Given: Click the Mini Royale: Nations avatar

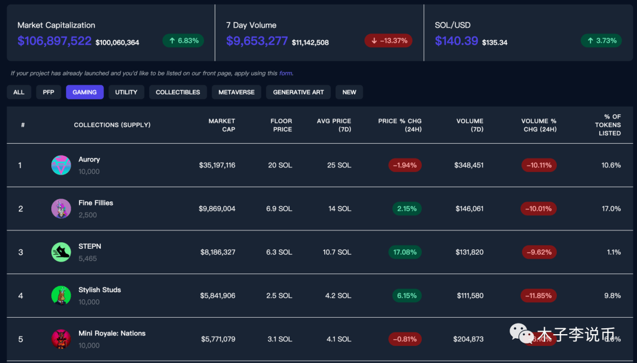Looking at the screenshot, I should pos(61,339).
